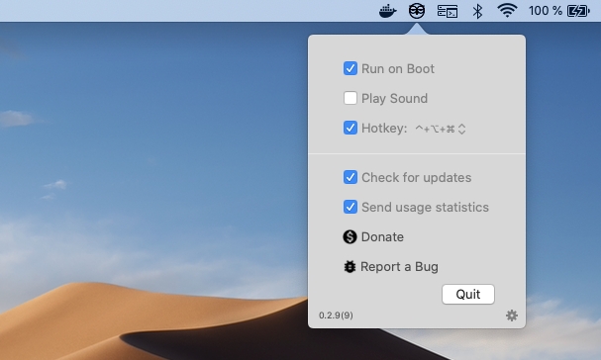Open the Hotkey modifier combination dropdown
This screenshot has height=360, width=601.
pos(441,129)
